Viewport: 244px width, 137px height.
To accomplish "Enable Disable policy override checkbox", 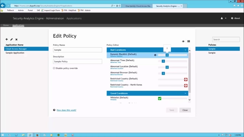I will click(54, 68).
